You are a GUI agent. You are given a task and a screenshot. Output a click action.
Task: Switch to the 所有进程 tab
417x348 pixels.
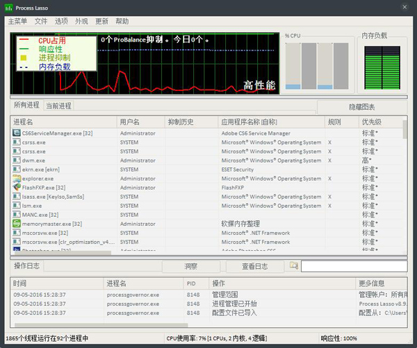26,105
